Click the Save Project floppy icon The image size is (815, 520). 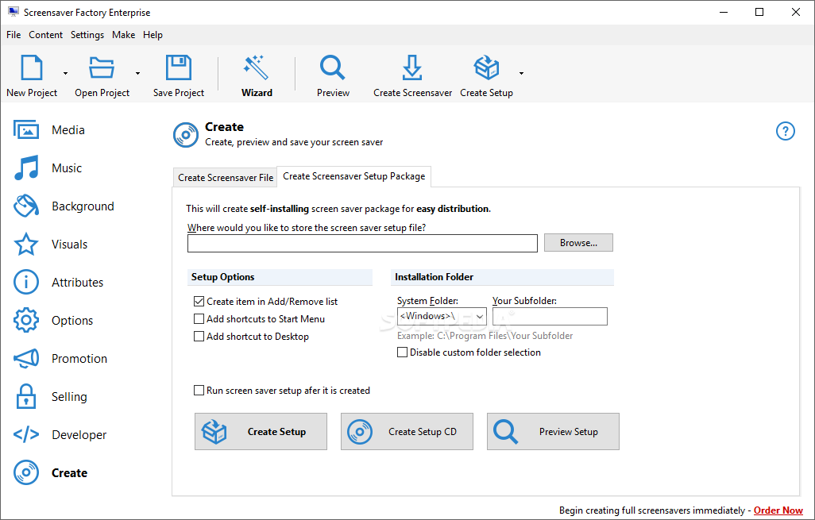click(x=178, y=67)
